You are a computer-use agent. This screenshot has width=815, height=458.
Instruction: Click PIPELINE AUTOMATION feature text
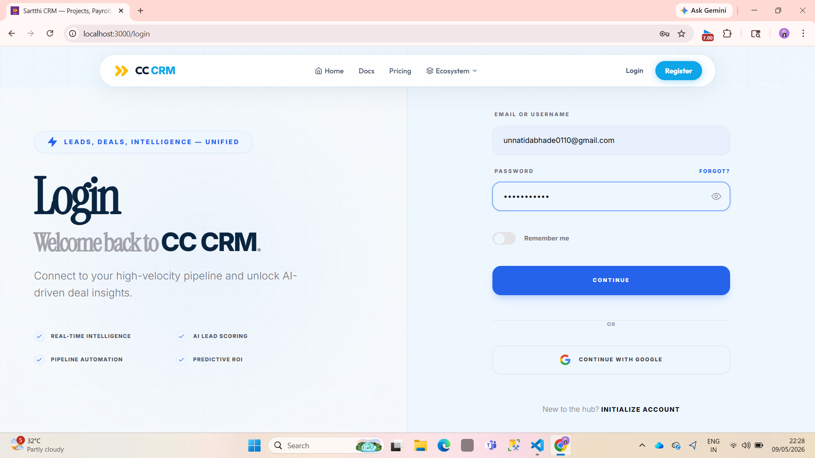click(x=87, y=360)
